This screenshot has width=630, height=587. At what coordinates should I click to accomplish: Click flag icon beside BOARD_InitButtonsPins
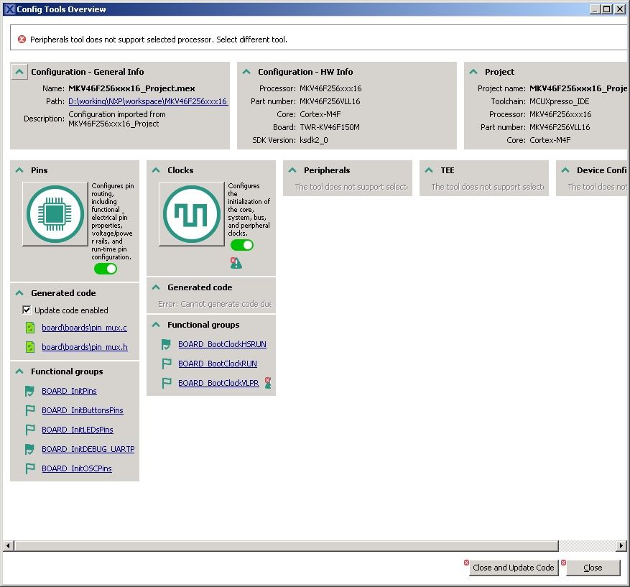pyautogui.click(x=29, y=410)
